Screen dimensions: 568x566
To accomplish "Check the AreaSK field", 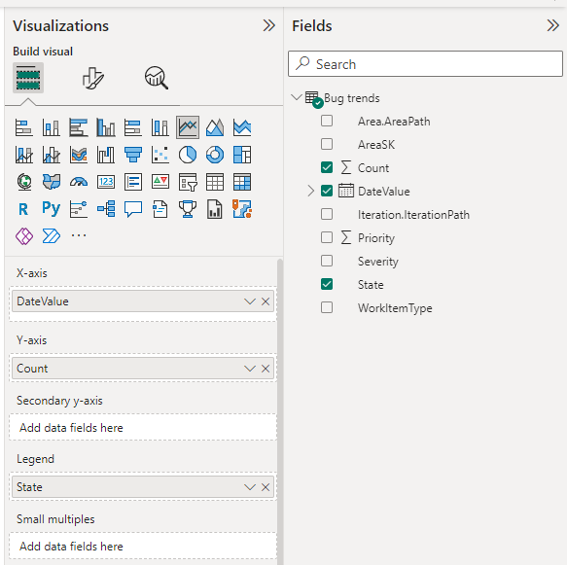I will (327, 144).
